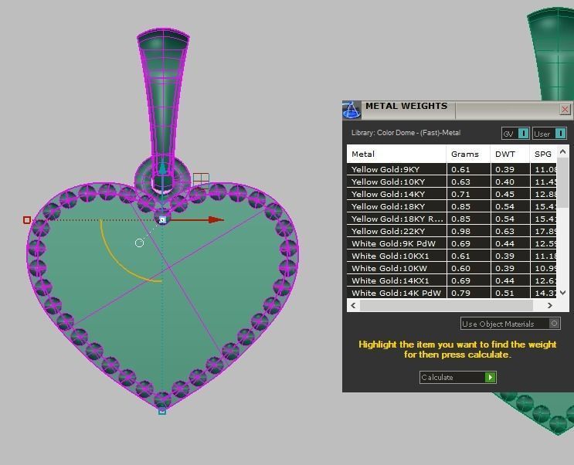Select the White Gold:10KX1 row
Image resolution: width=574 pixels, height=465 pixels.
[452, 256]
